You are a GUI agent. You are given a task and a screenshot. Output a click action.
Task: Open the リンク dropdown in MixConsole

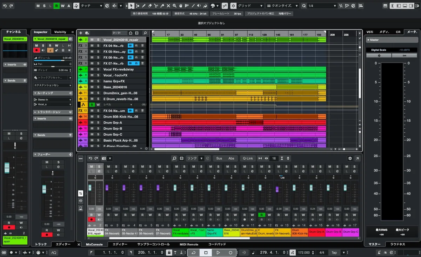[195, 158]
